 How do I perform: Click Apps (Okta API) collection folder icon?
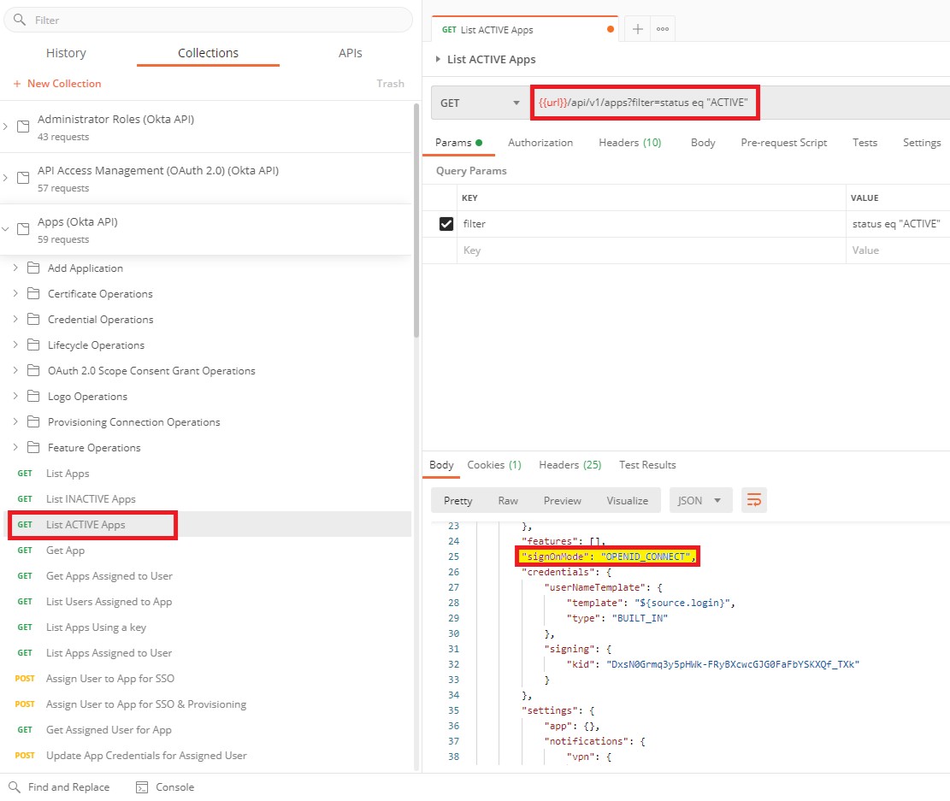(x=23, y=229)
